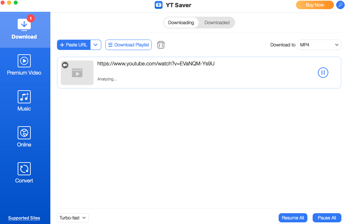Click the Resume All button
Viewport: 345px width, 224px height.
point(293,218)
